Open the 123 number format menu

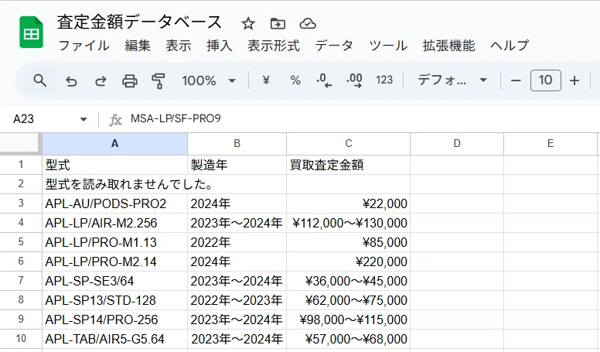click(384, 80)
